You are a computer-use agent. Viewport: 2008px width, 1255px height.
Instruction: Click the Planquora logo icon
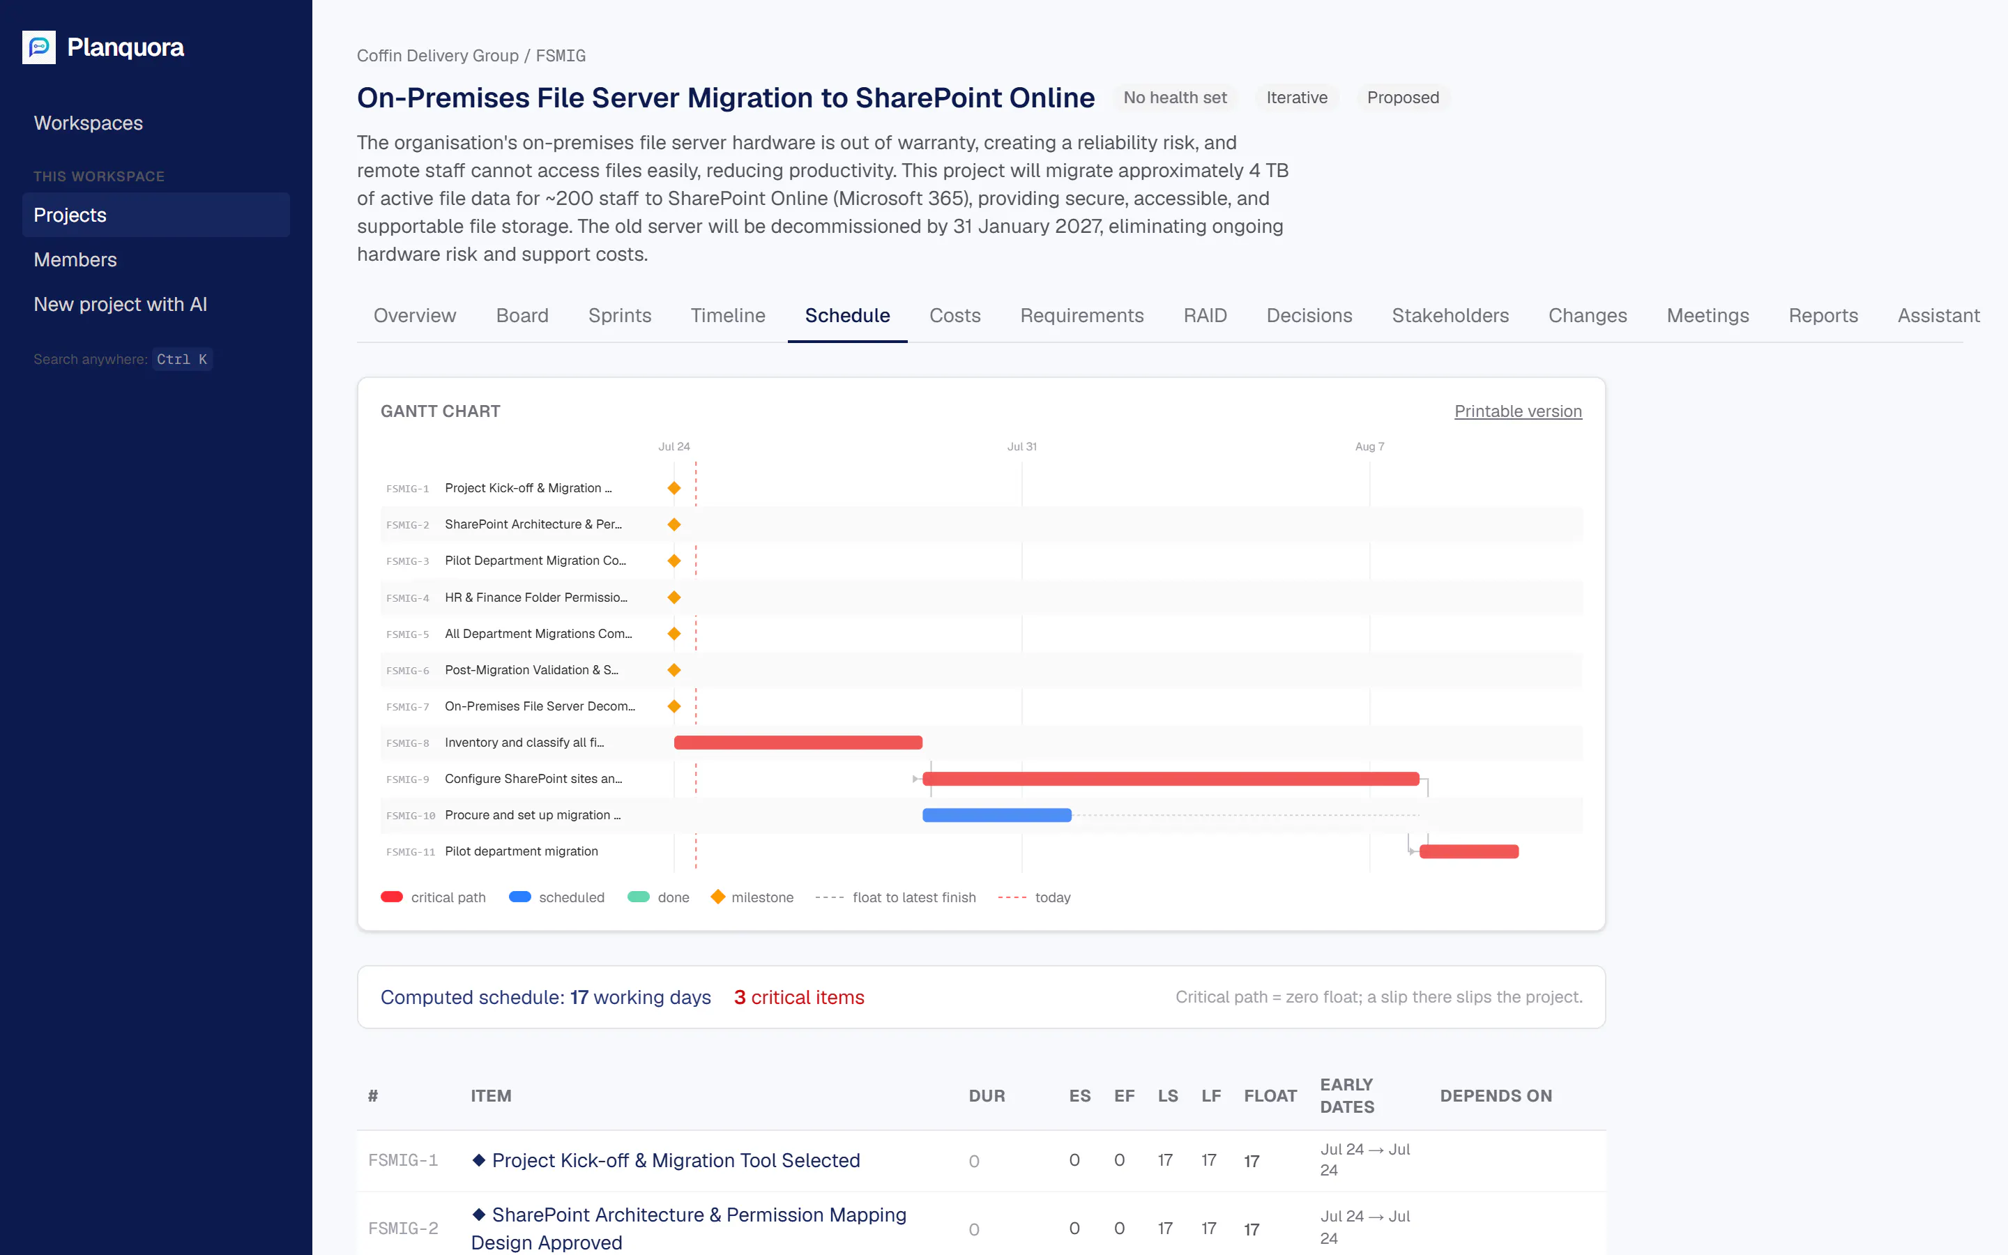(x=39, y=47)
